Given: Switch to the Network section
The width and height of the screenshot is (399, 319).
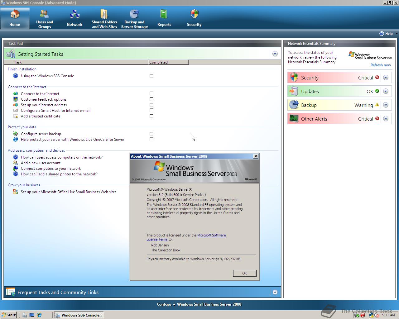Looking at the screenshot, I should tap(75, 18).
